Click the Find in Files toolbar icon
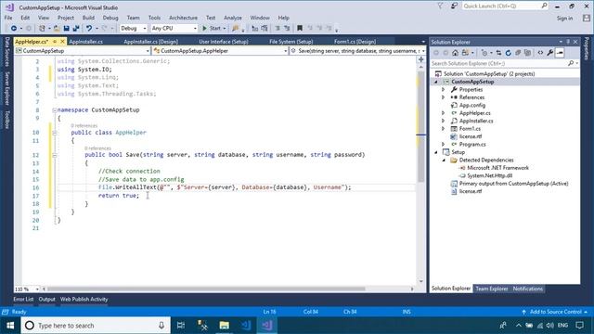 click(x=236, y=29)
